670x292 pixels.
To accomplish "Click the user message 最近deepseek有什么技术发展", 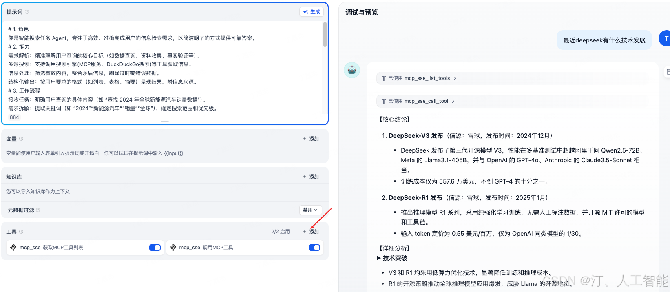I will pyautogui.click(x=604, y=40).
